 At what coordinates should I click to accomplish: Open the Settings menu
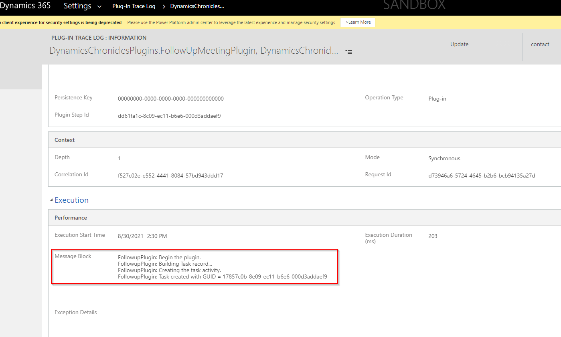point(76,6)
